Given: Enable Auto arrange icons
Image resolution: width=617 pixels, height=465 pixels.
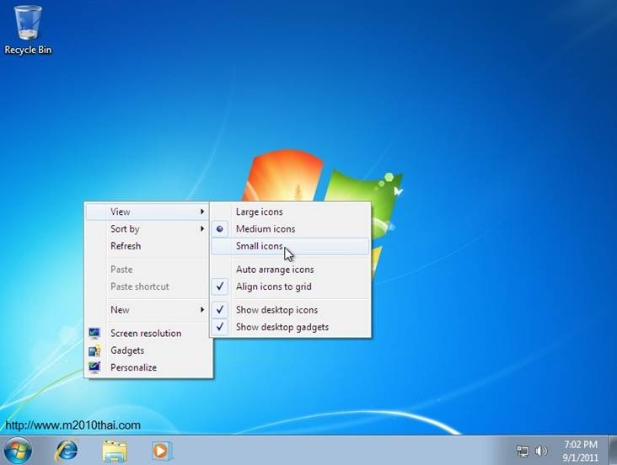Looking at the screenshot, I should tap(291, 270).
